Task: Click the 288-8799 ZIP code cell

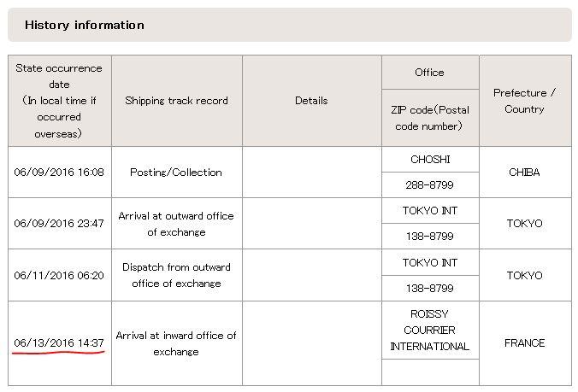Action: pyautogui.click(x=430, y=184)
